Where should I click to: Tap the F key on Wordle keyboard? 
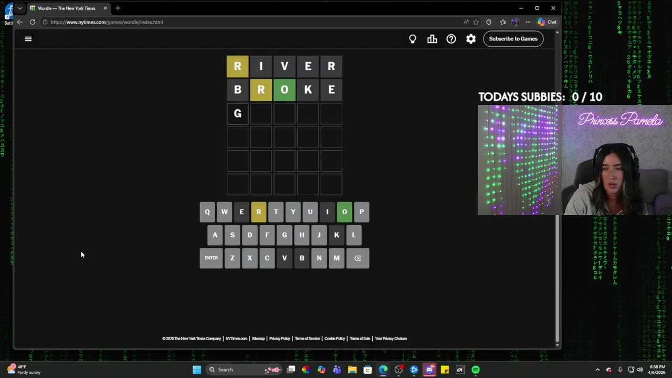click(x=267, y=235)
